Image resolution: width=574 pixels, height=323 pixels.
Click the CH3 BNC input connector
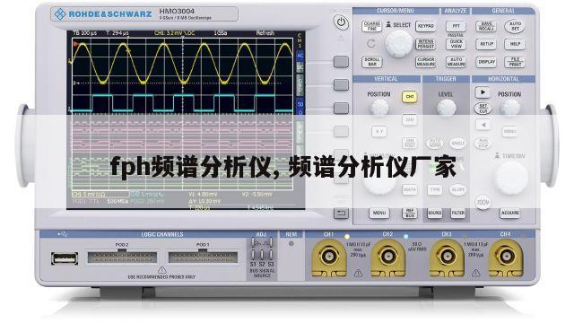447,257
